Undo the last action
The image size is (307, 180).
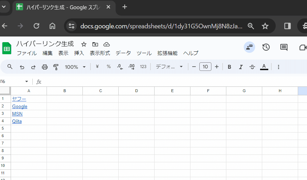click(22, 67)
